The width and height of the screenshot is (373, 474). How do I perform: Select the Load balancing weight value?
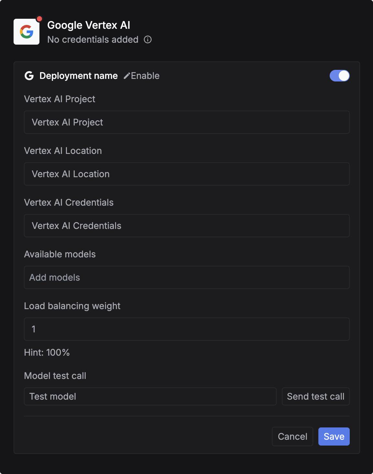click(186, 329)
